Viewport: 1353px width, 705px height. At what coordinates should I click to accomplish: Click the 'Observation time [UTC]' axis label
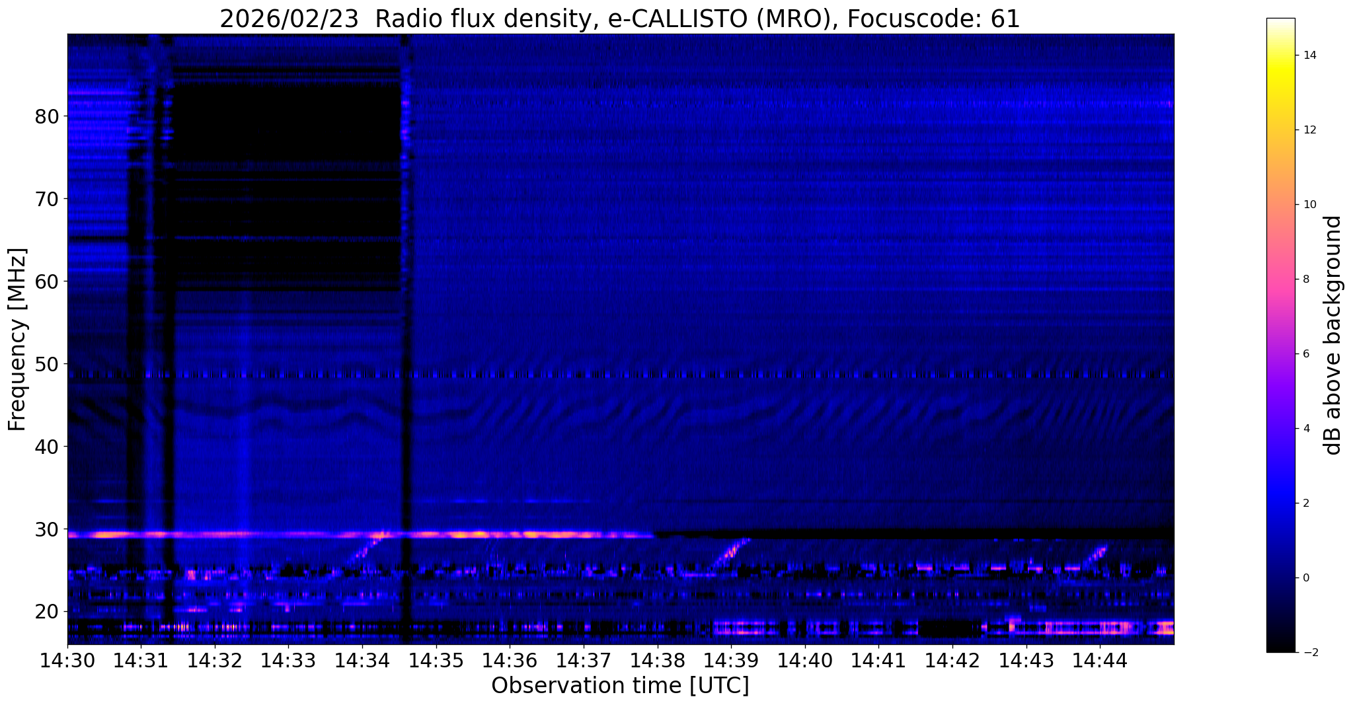tap(620, 685)
